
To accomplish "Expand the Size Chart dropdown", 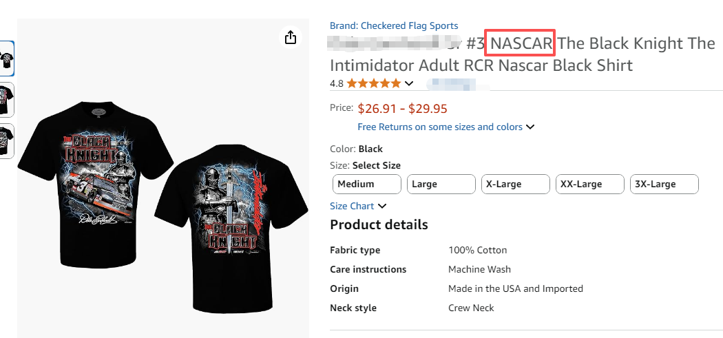I will pos(358,206).
